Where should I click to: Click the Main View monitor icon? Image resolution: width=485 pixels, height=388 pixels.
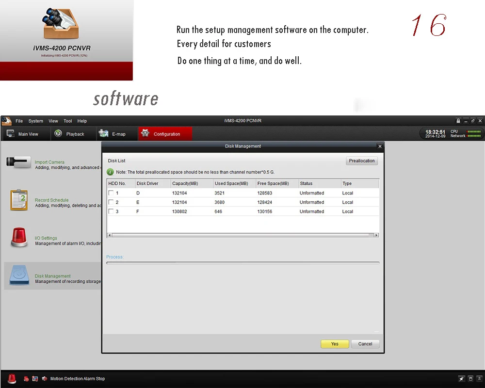pyautogui.click(x=11, y=134)
